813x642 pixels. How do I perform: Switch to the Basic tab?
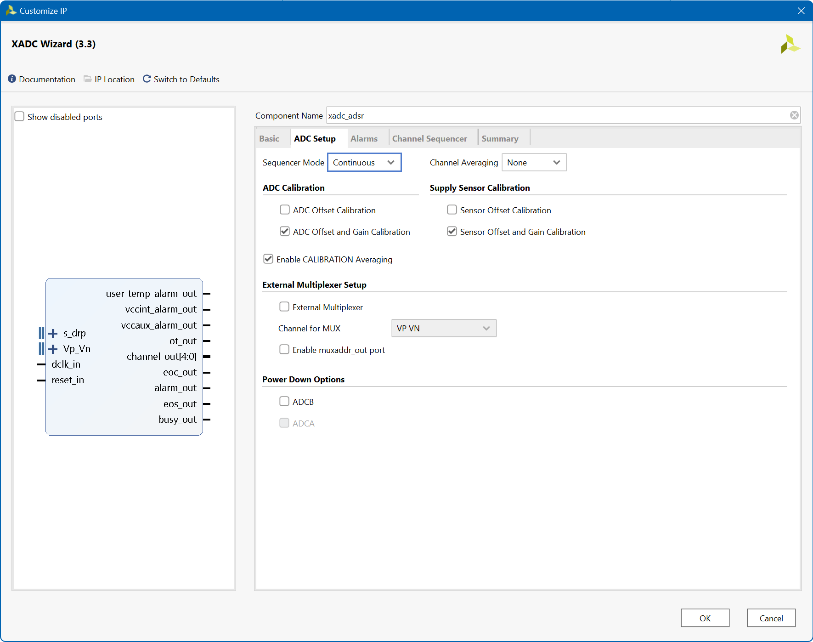click(x=269, y=138)
